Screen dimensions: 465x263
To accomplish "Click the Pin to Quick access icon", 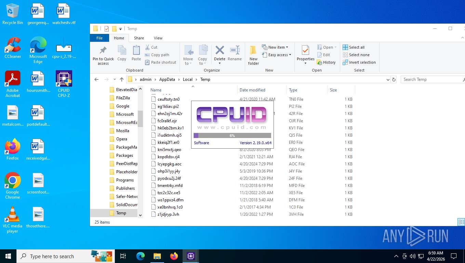I will coord(103,50).
